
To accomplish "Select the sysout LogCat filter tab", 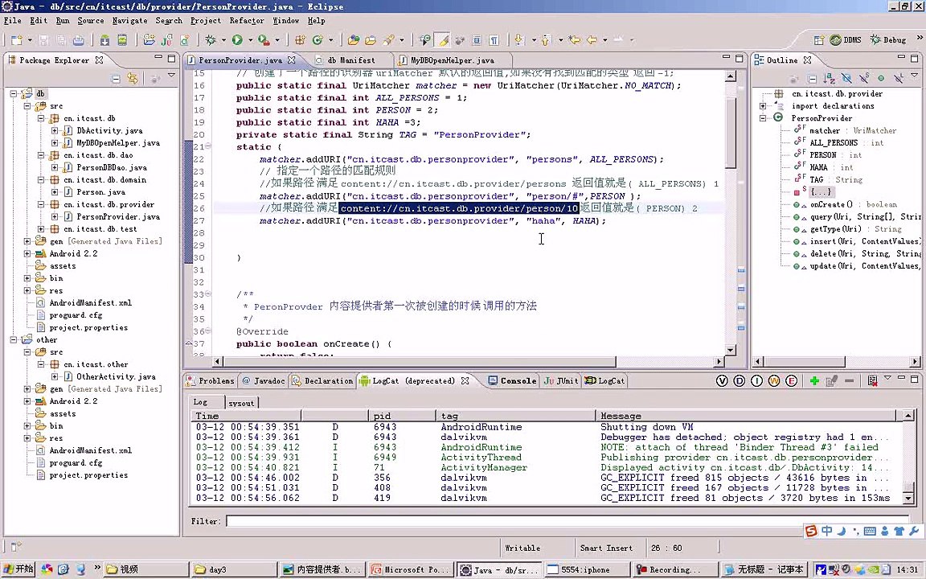I will 241,403.
